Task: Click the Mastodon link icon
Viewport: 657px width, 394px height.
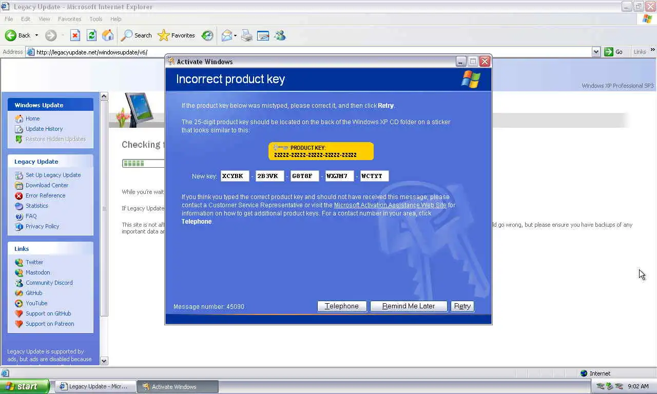Action: pyautogui.click(x=19, y=272)
